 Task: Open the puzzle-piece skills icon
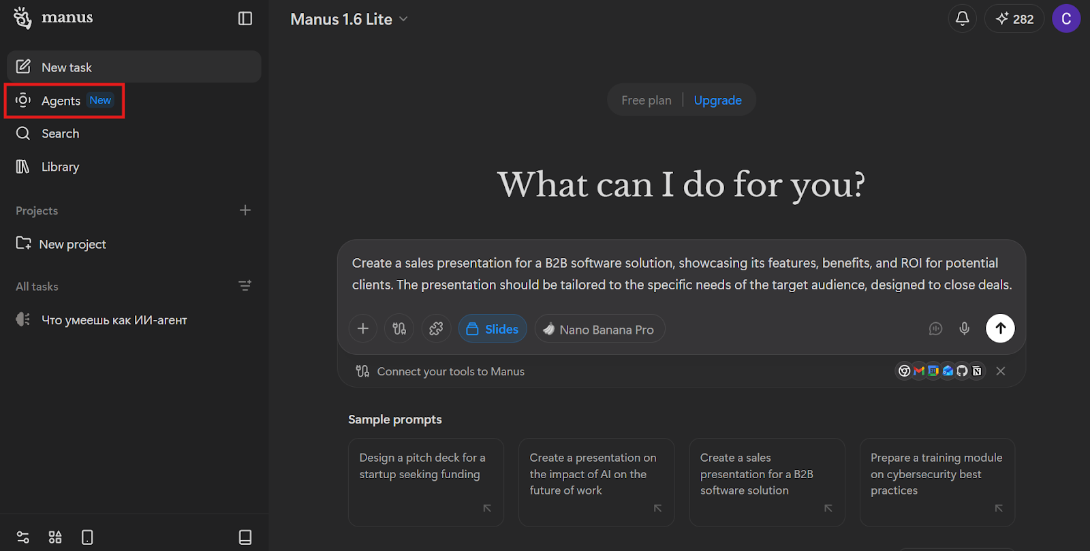pos(436,329)
